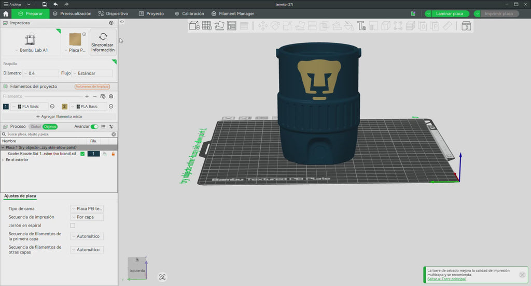
Task: Switch process mode to Global
Action: pos(36,127)
